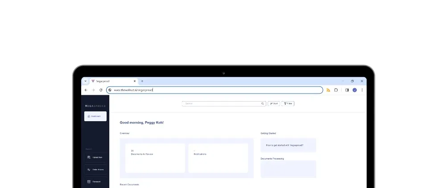Open a new browser tab
446x188 pixels.
[x=142, y=81]
